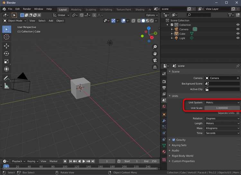Expand the Keying Sets panel
Viewport: 241px width, 175px height.
(179, 145)
